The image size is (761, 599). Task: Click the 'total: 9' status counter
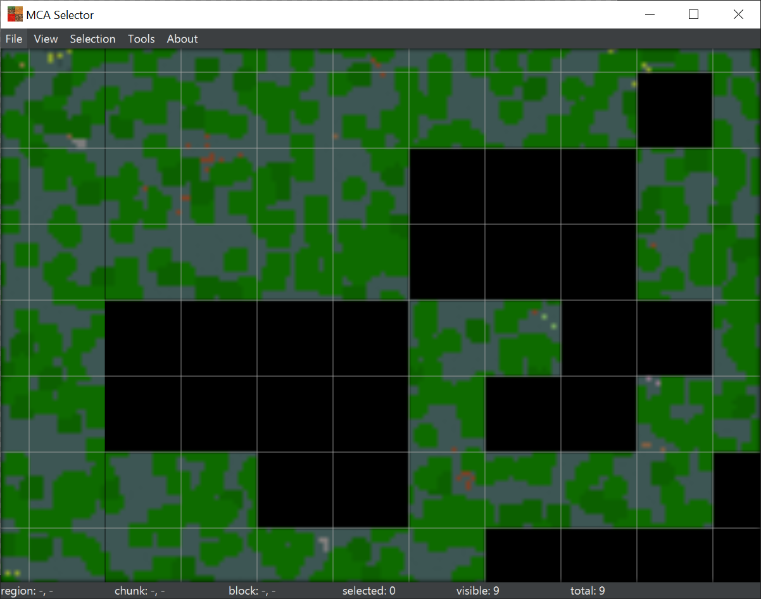[x=588, y=591]
